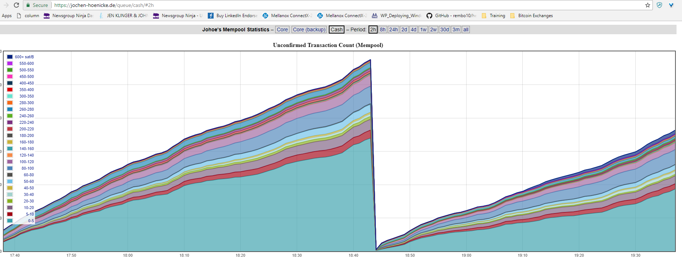Set period to 2d

[404, 29]
